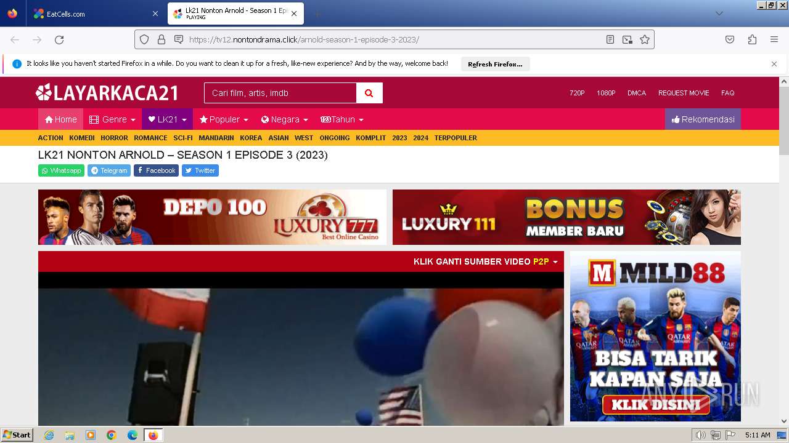Reload the page with the refresh icon
This screenshot has height=443, width=789.
tap(59, 39)
